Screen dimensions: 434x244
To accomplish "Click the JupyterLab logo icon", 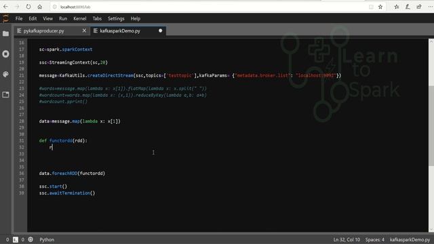I will [5, 18].
